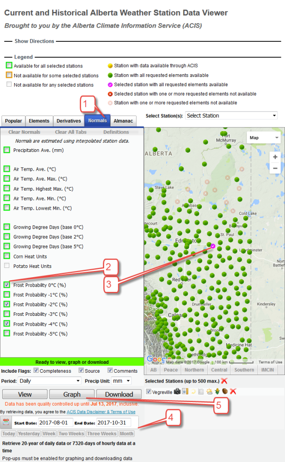Image resolution: width=285 pixels, height=462 pixels.
Task: Tick Air Temp. Lowest Min. (°C) checkbox
Action: pyautogui.click(x=7, y=208)
